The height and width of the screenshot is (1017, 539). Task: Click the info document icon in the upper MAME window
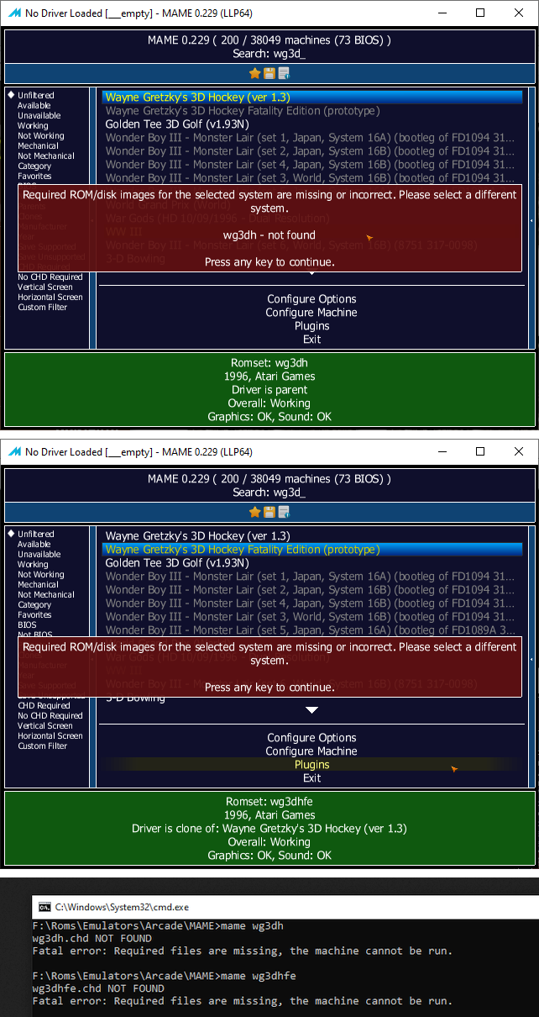[x=284, y=73]
